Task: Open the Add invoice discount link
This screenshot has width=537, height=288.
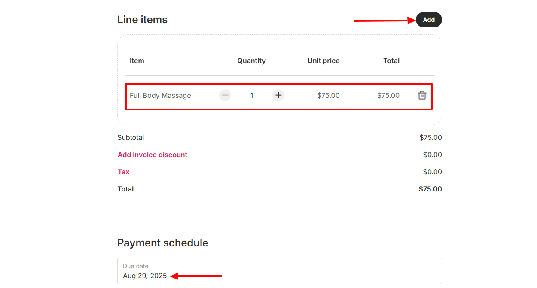Action: (153, 155)
